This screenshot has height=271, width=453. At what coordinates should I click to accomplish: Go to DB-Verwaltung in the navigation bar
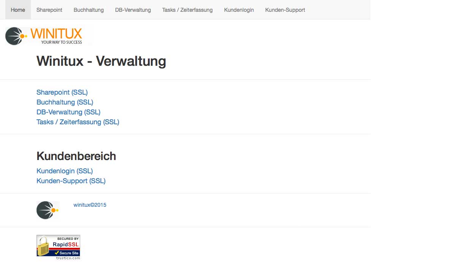[x=133, y=10]
